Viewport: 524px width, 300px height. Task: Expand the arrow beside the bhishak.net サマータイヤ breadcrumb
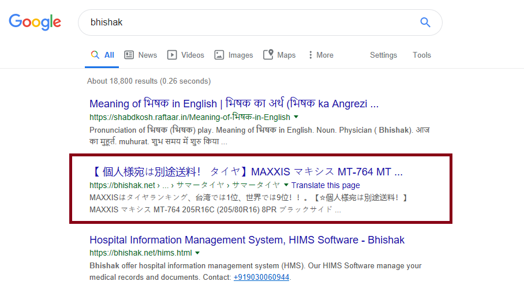click(x=286, y=185)
